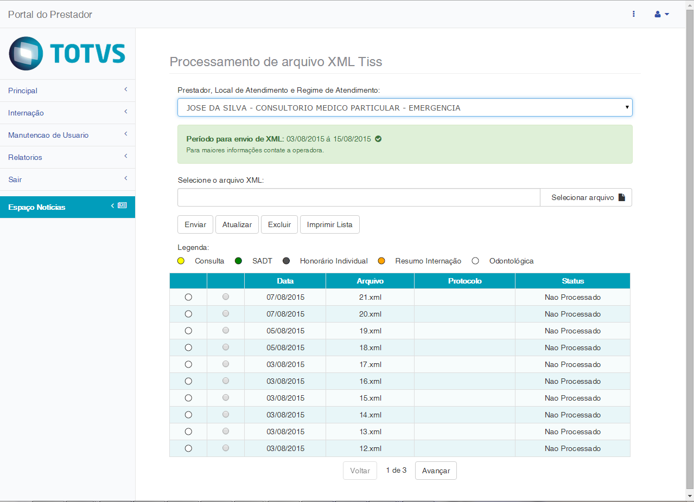This screenshot has height=502, width=694.
Task: Open the vertical dots options menu
Action: pyautogui.click(x=633, y=14)
